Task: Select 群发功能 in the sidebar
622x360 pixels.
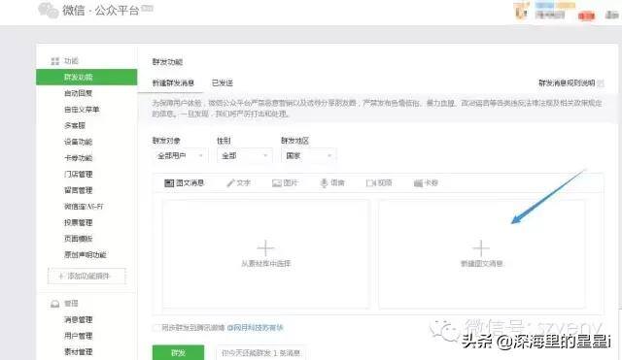Action: click(x=86, y=77)
